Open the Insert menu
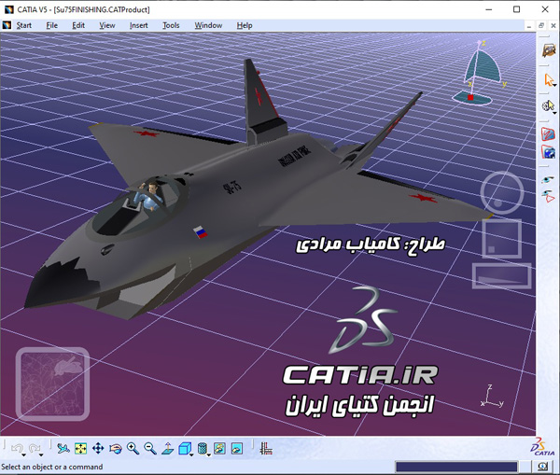The width and height of the screenshot is (560, 475). click(x=138, y=25)
